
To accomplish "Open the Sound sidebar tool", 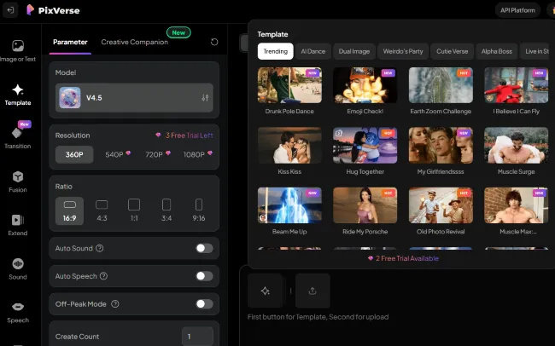I will 18,268.
